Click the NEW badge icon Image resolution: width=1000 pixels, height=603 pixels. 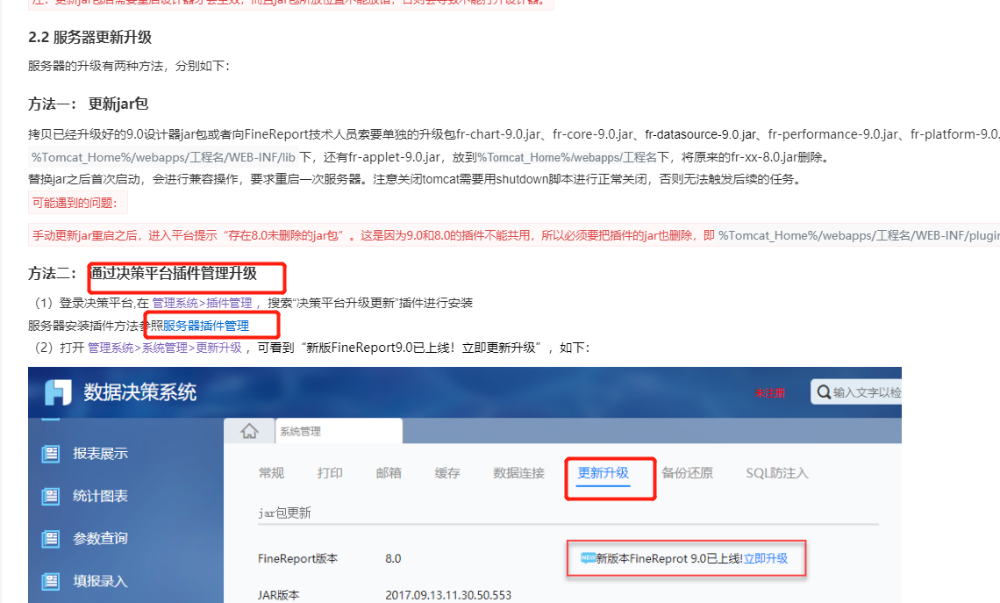588,557
